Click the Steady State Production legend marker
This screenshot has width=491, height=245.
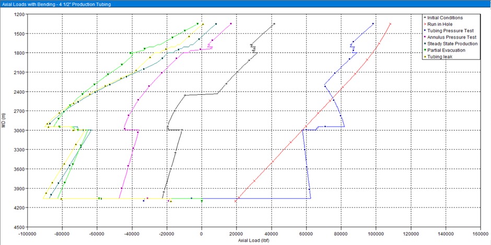click(x=424, y=44)
